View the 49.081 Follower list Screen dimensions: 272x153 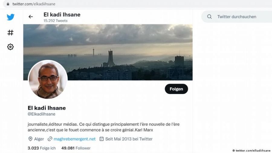click(76, 148)
